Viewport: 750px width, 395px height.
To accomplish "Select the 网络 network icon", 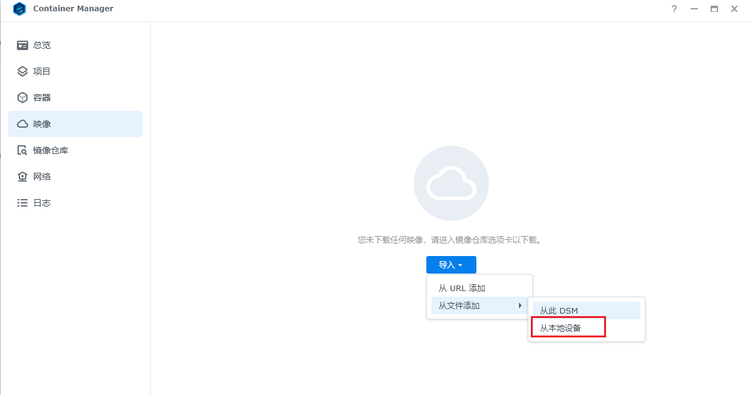I will (23, 177).
